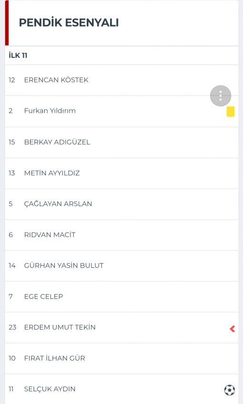Open player FIRAT İLHAN GÜR
Screen dimensions: 243x404
(121, 359)
